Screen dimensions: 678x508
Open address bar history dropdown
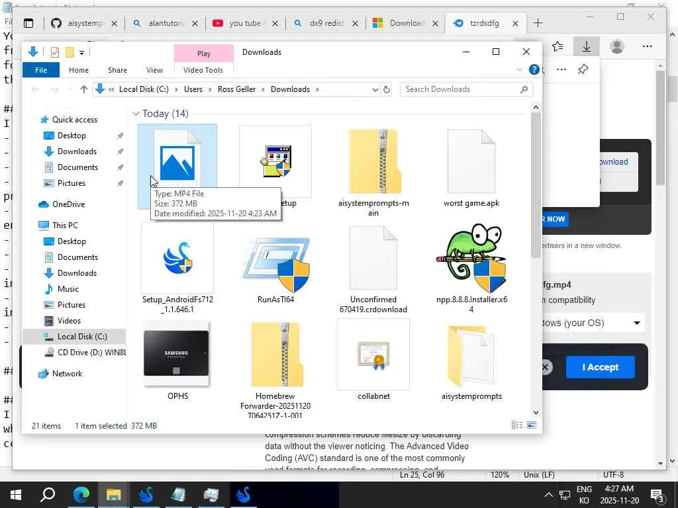tap(375, 89)
